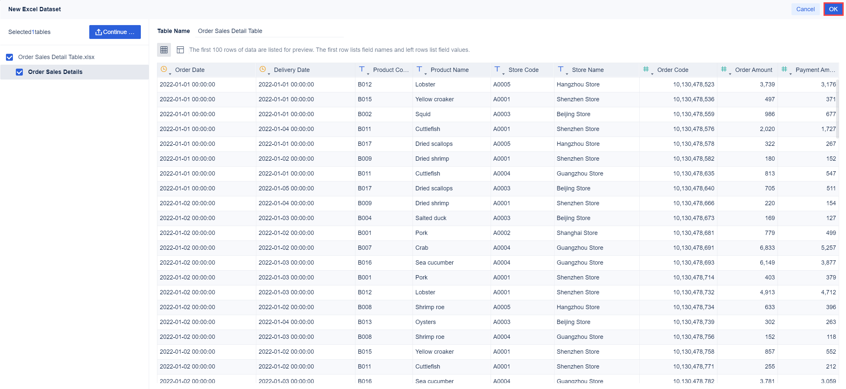
Task: Select Order Sales Details tree item
Action: pyautogui.click(x=55, y=72)
